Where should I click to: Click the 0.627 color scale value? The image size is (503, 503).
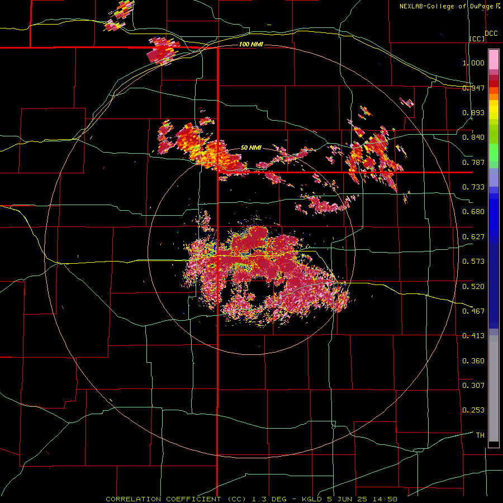(473, 237)
